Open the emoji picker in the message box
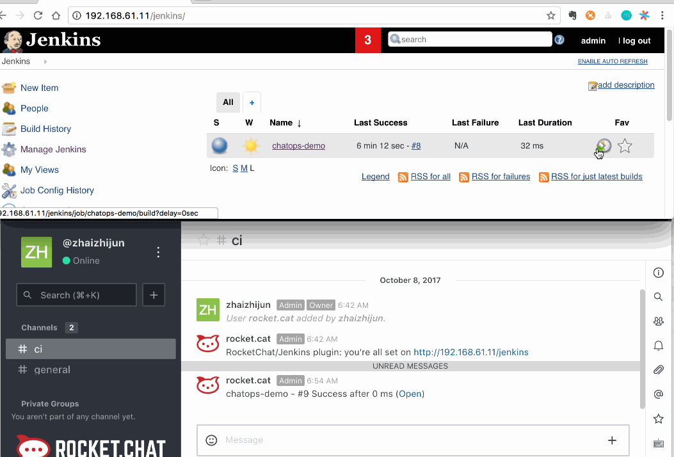 click(211, 440)
